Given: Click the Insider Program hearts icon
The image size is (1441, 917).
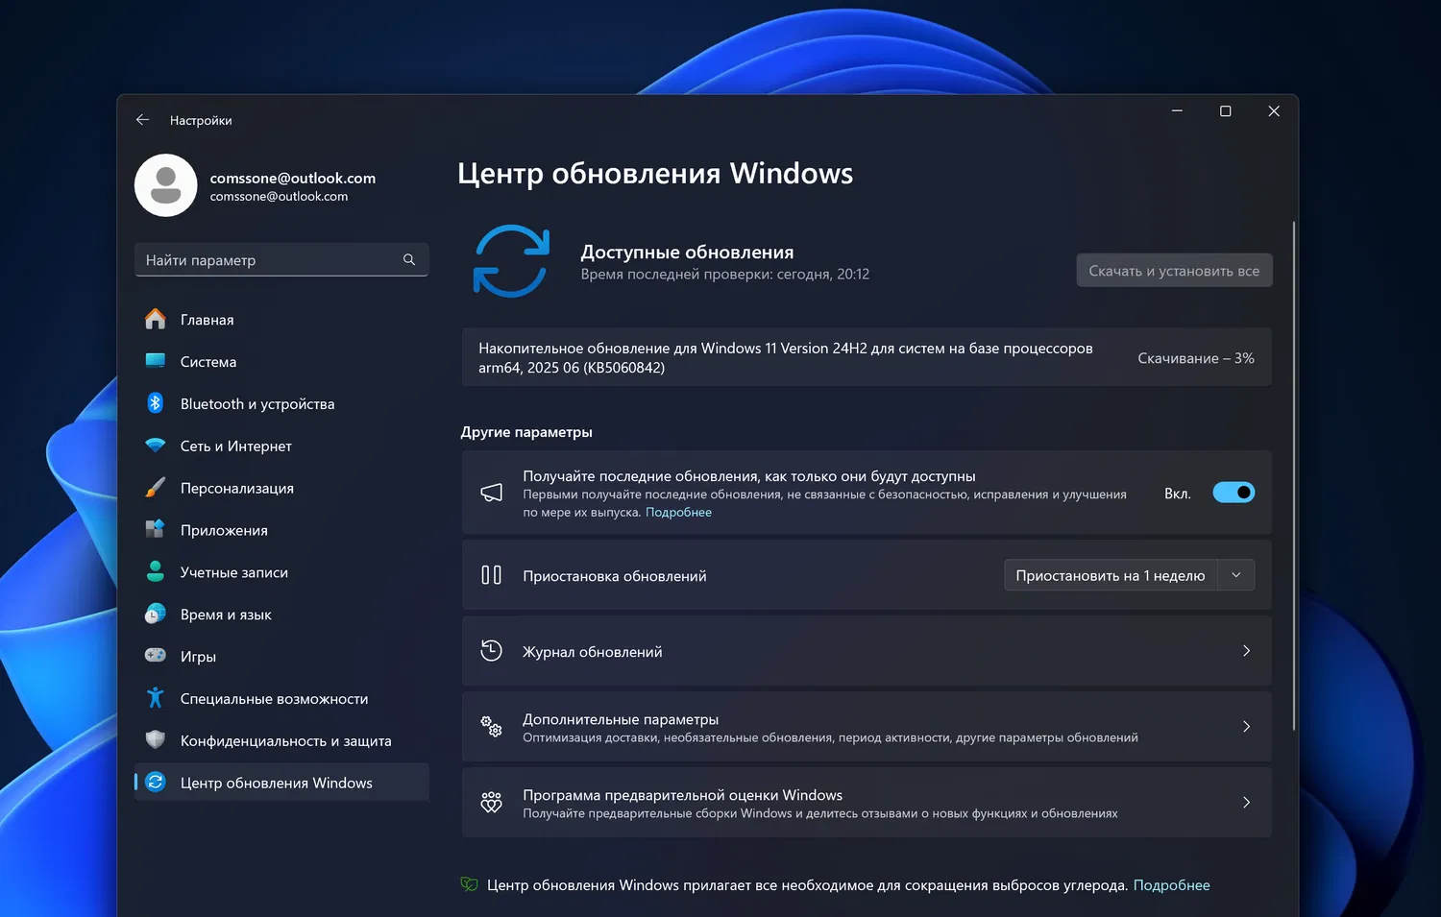Looking at the screenshot, I should coord(492,803).
